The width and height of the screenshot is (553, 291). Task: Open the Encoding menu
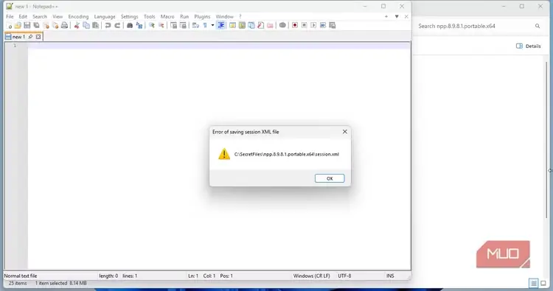78,16
